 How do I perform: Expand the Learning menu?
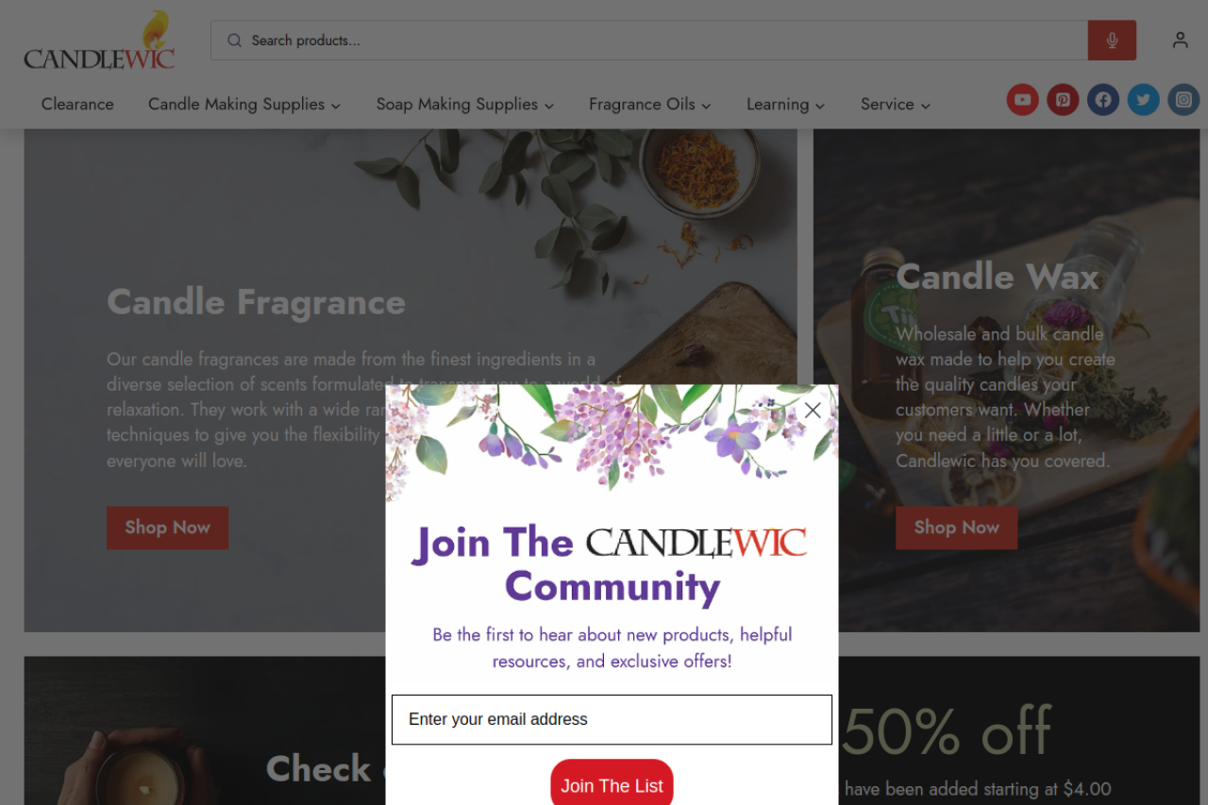point(786,105)
